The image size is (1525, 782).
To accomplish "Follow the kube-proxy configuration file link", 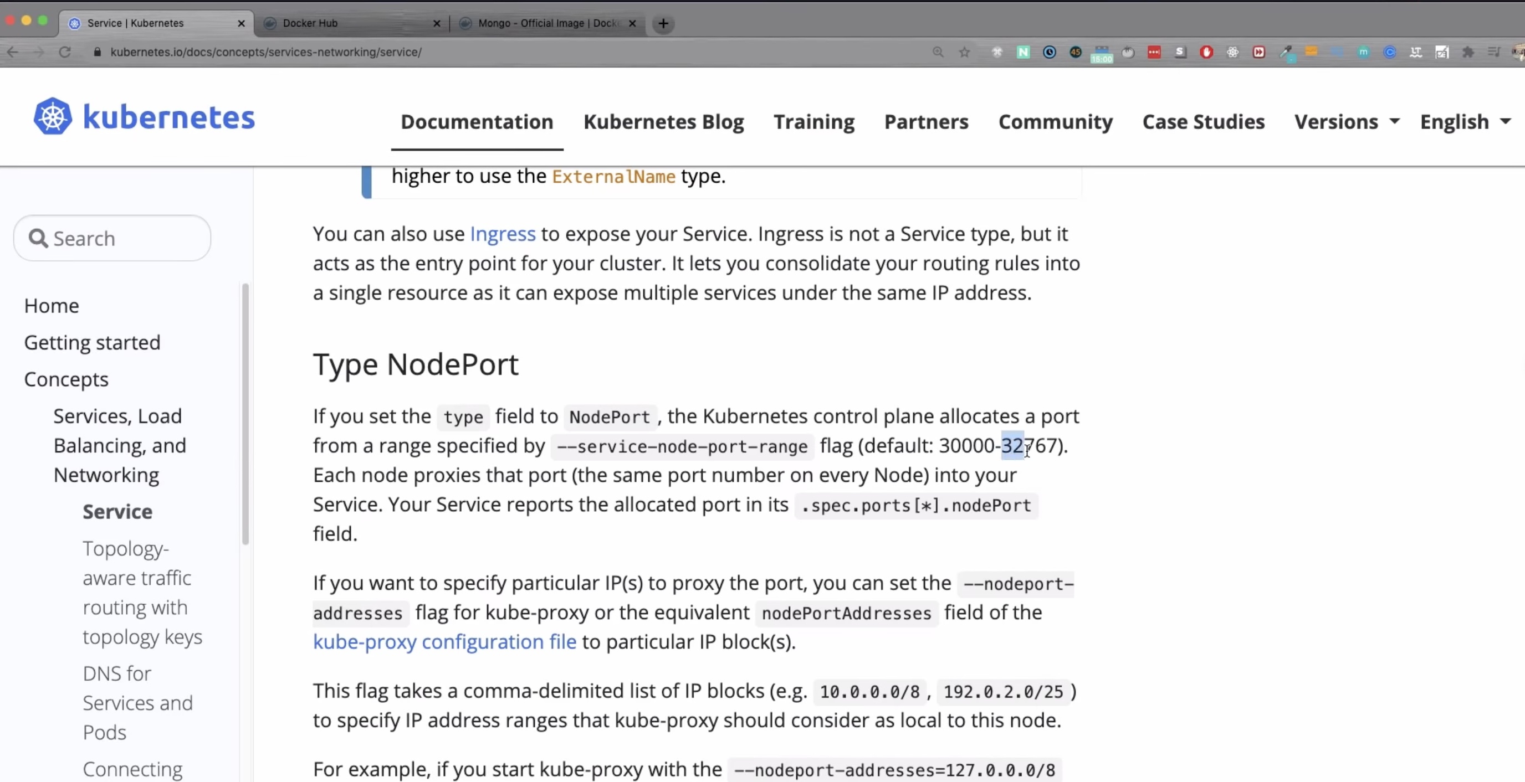I will tap(444, 642).
